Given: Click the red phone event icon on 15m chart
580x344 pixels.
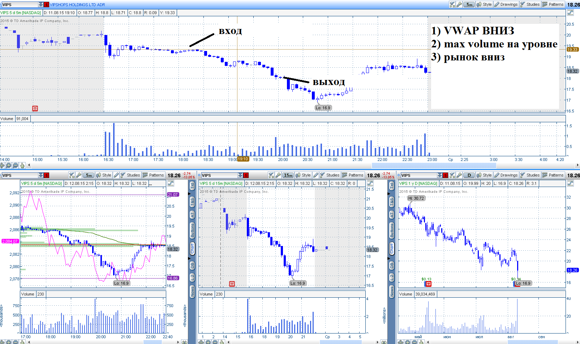Looking at the screenshot, I should coord(232,284).
